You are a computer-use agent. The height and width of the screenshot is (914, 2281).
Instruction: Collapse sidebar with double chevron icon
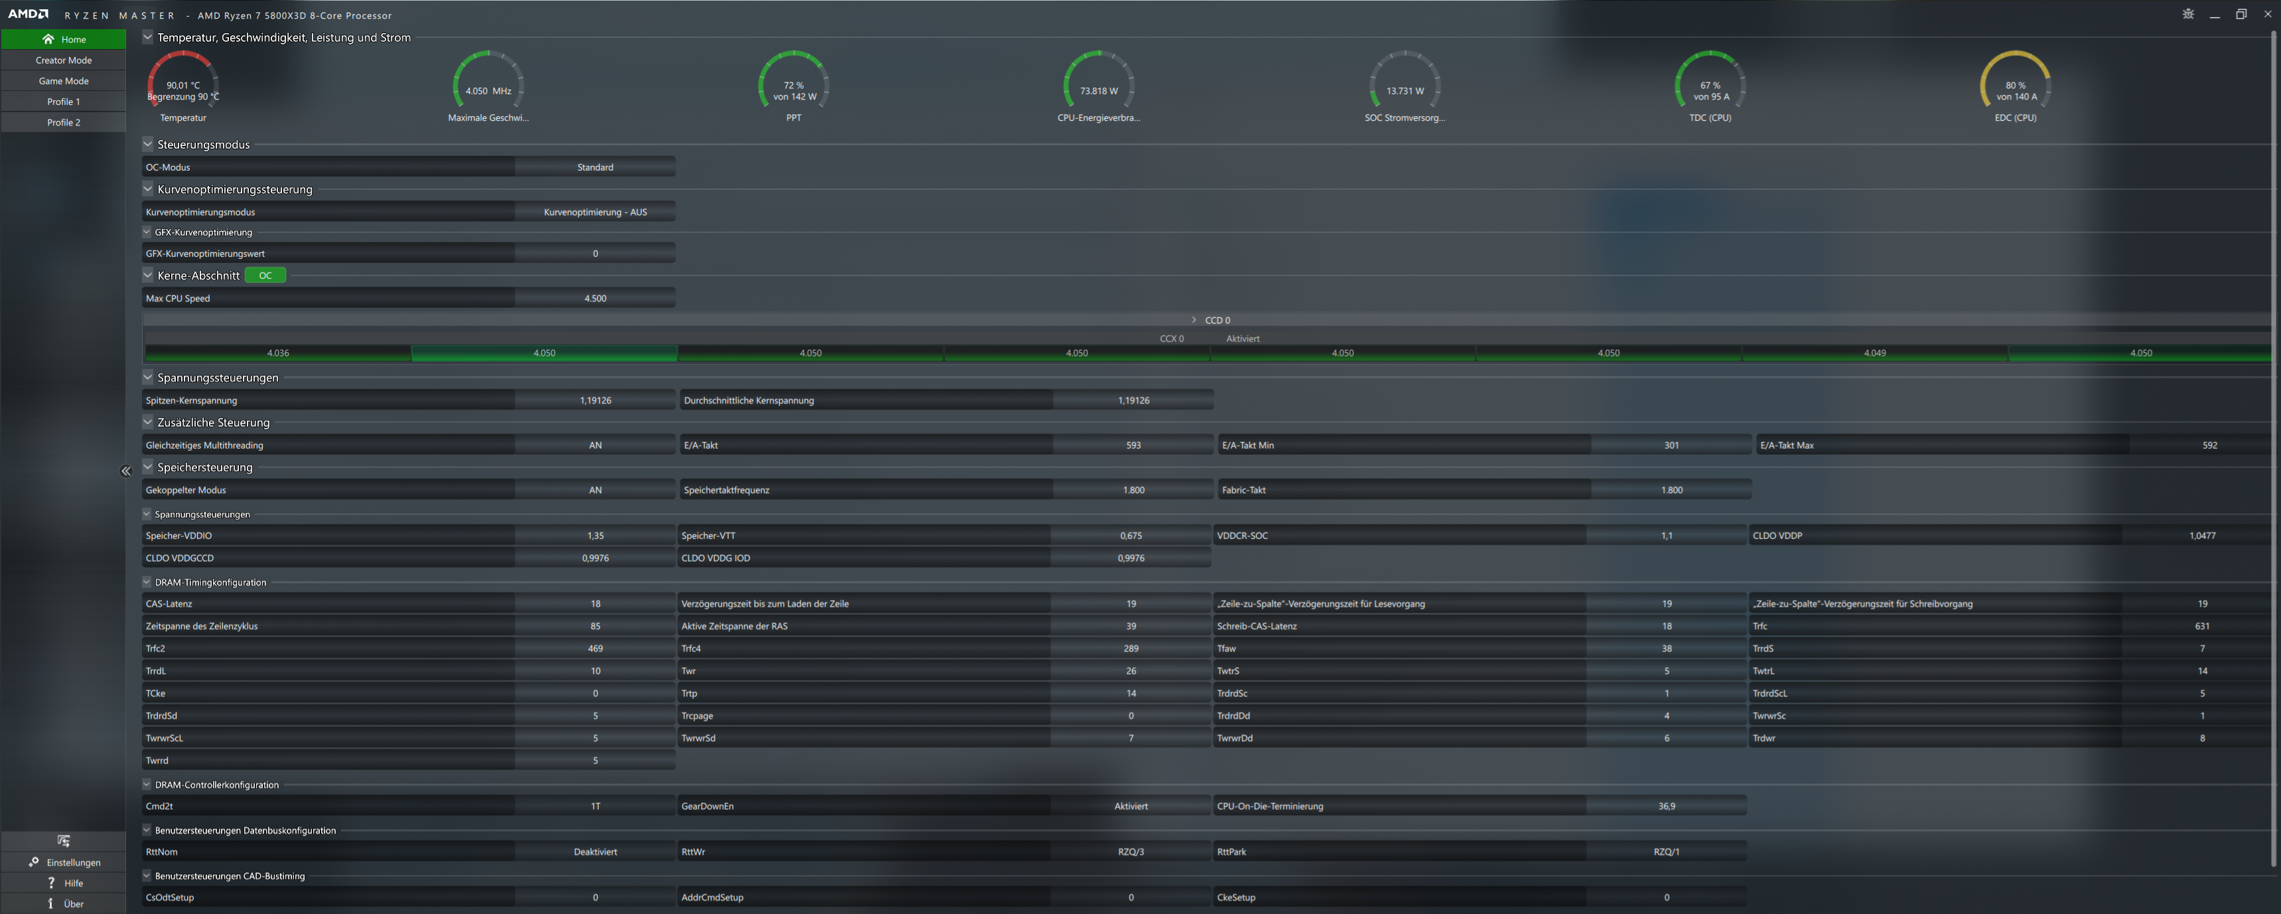pos(125,471)
